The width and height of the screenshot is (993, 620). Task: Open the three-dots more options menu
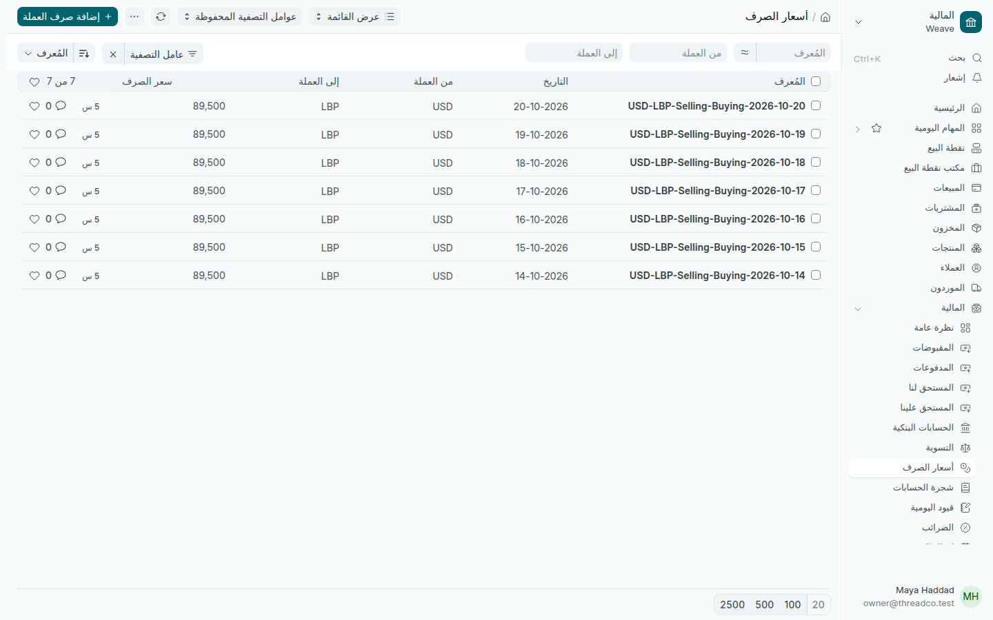134,17
